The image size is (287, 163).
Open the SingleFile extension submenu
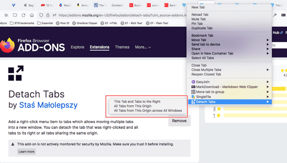tap(229, 97)
